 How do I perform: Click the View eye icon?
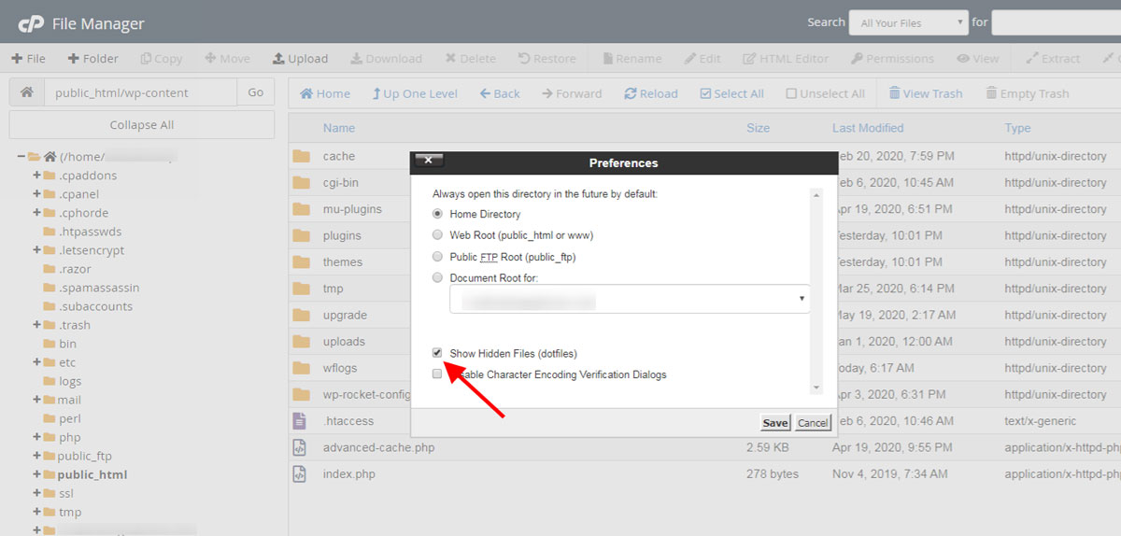pos(963,58)
